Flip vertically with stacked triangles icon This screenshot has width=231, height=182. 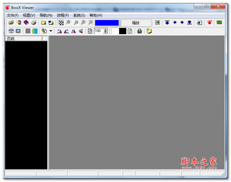pyautogui.click(x=81, y=31)
